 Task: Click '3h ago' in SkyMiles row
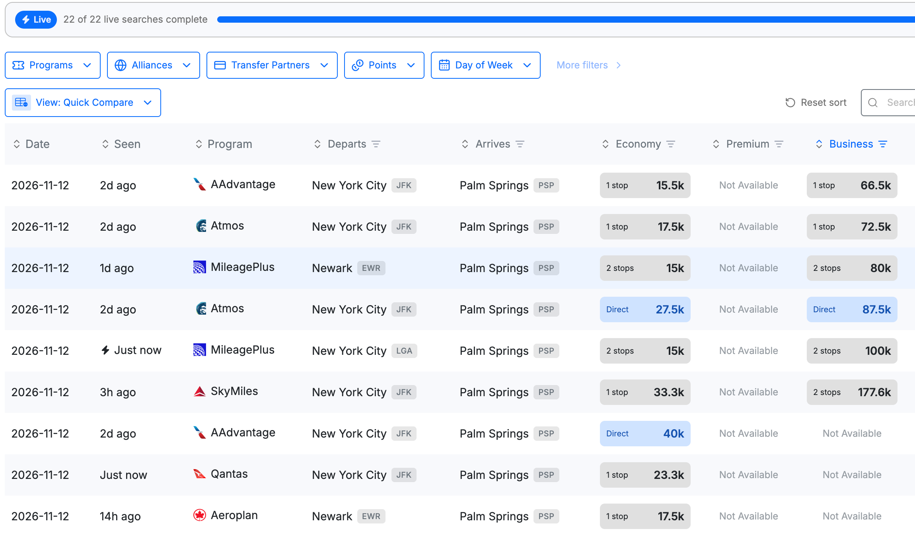(118, 392)
